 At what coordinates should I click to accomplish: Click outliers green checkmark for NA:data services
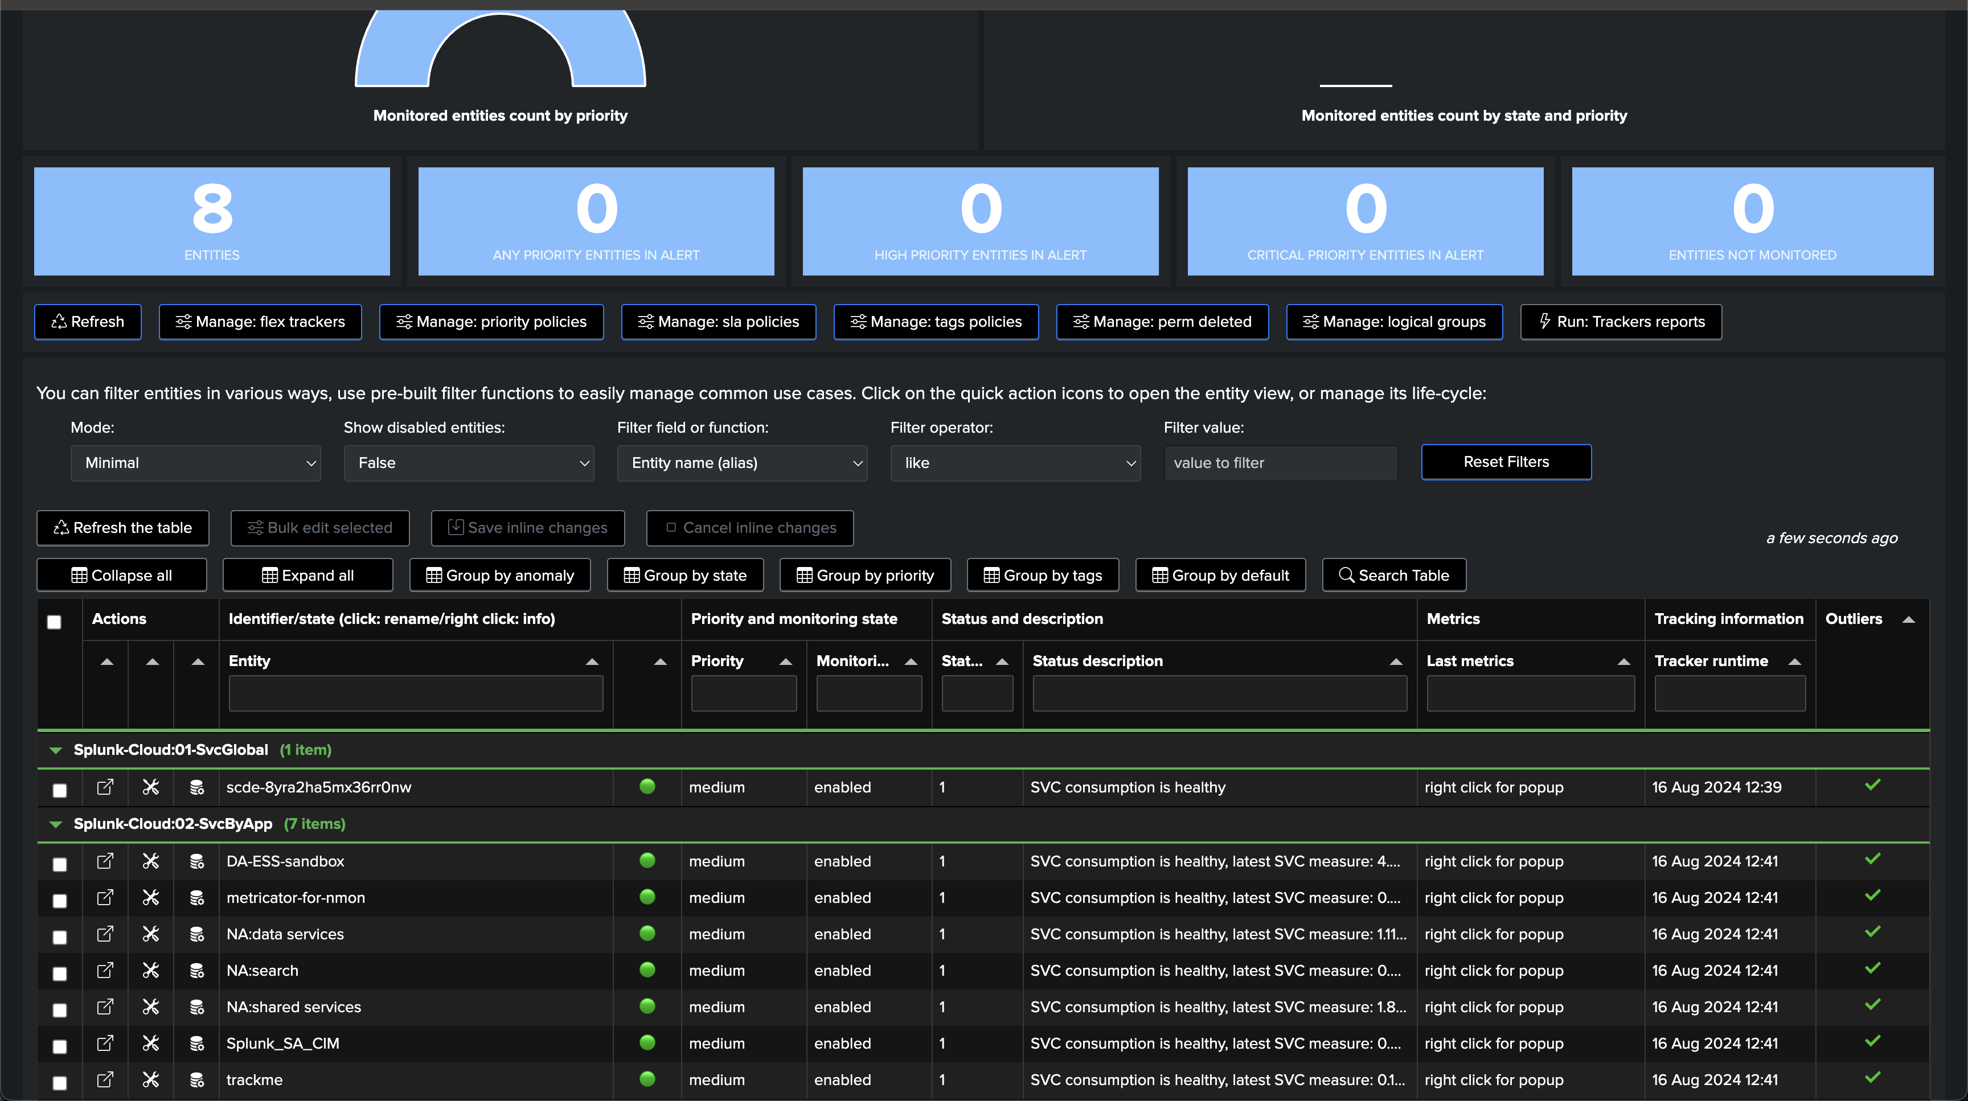1872,932
